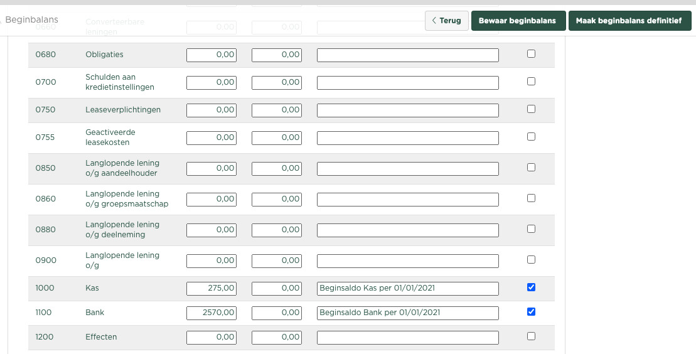Uncheck the checkbox for Kas row
The width and height of the screenshot is (696, 354).
click(531, 287)
